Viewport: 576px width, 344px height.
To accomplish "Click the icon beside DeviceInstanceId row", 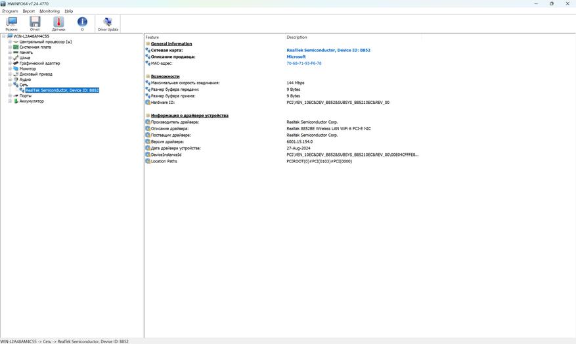I will pyautogui.click(x=148, y=155).
